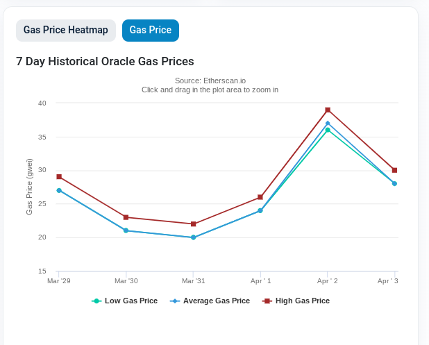This screenshot has width=429, height=345.
Task: Toggle the Low Gas Price legend series
Action: pyautogui.click(x=125, y=301)
